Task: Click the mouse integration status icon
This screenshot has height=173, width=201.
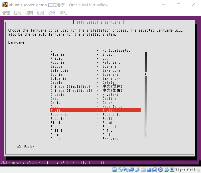Action: pyautogui.click(x=166, y=169)
